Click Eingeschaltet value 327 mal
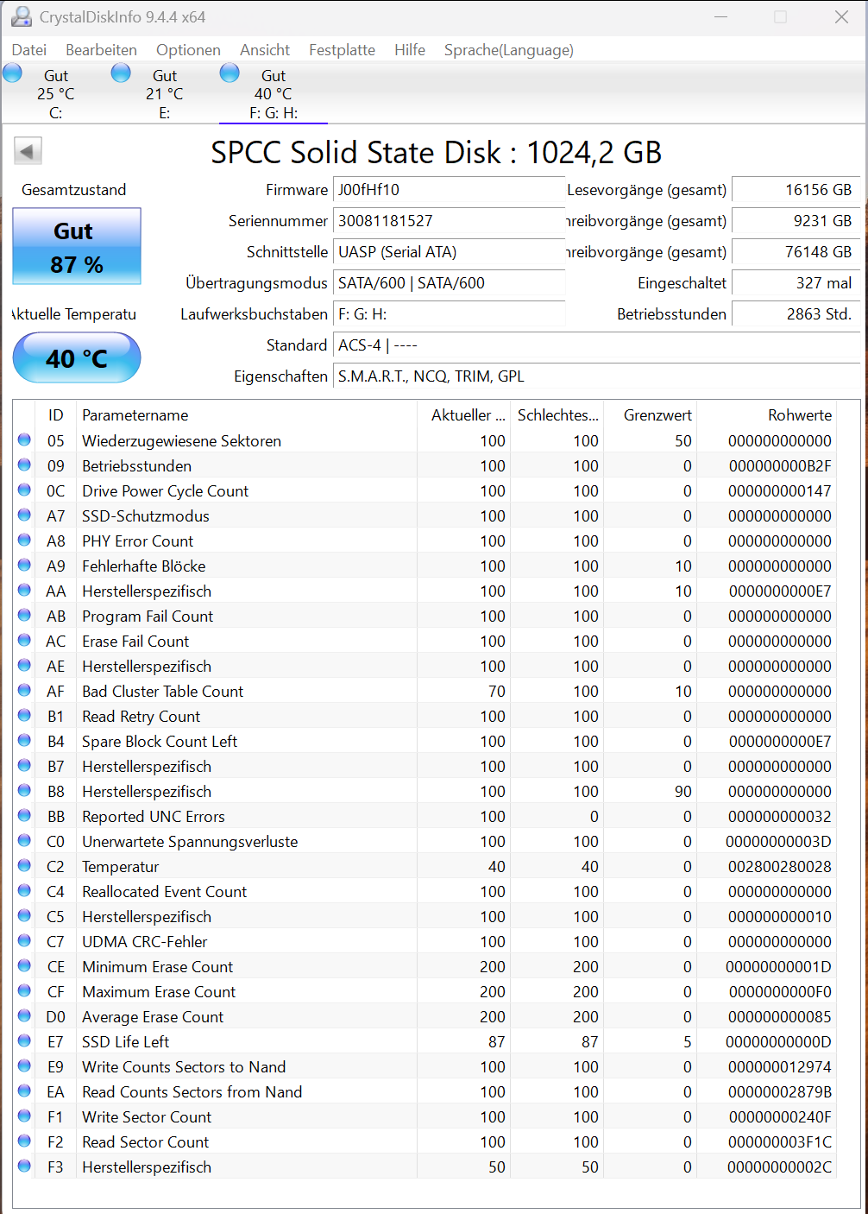Viewport: 868px width, 1214px height. click(x=796, y=283)
